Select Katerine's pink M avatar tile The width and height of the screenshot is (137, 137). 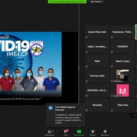tap(123, 90)
